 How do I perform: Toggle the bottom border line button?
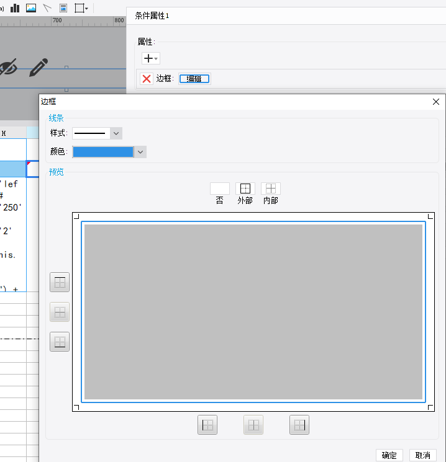click(60, 342)
